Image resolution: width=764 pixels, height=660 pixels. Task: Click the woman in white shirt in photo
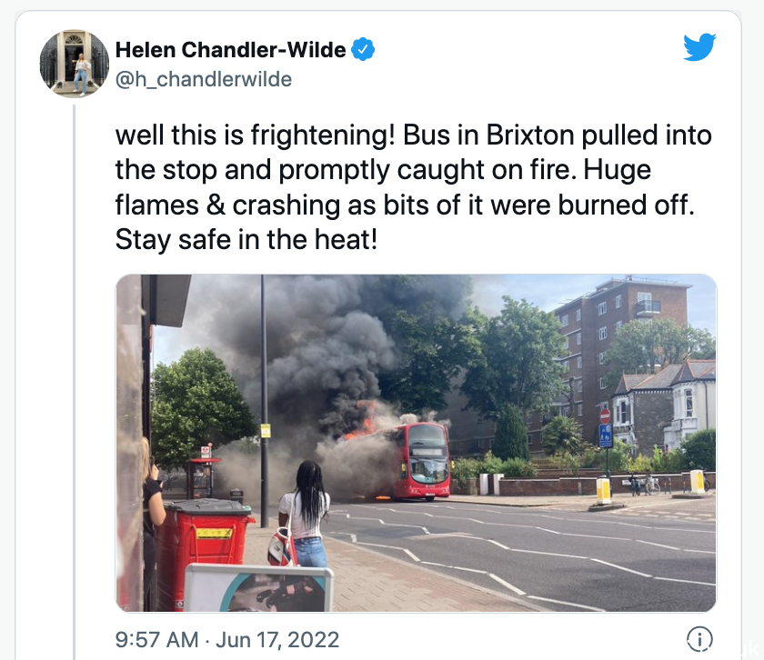(305, 515)
